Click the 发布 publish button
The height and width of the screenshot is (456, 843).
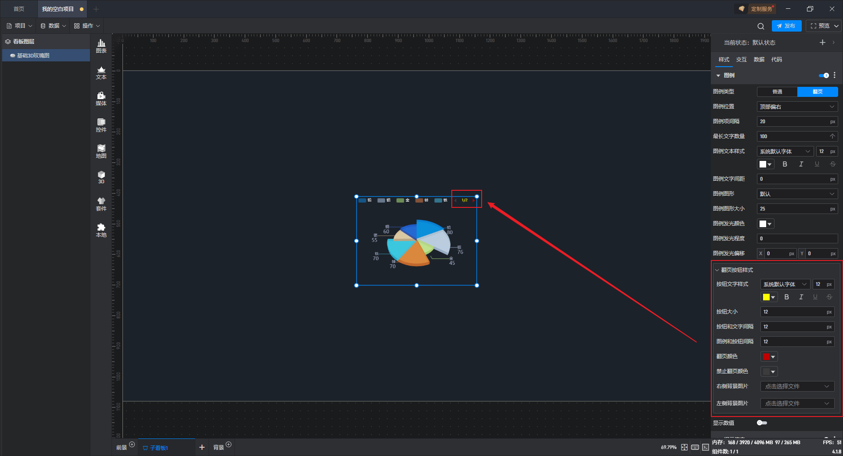tap(786, 26)
